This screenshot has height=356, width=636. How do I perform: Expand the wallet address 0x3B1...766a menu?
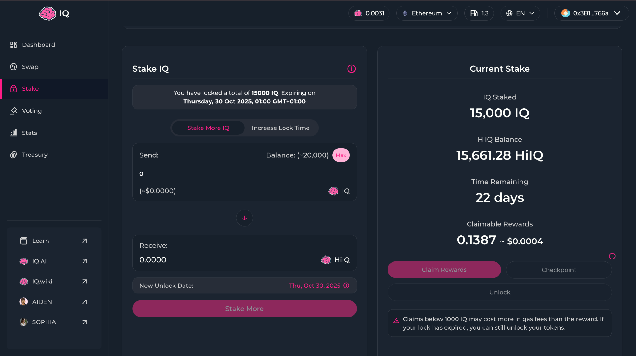coord(591,13)
